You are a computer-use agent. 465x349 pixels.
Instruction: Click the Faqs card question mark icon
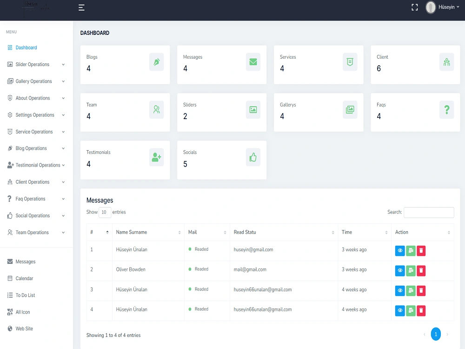447,110
